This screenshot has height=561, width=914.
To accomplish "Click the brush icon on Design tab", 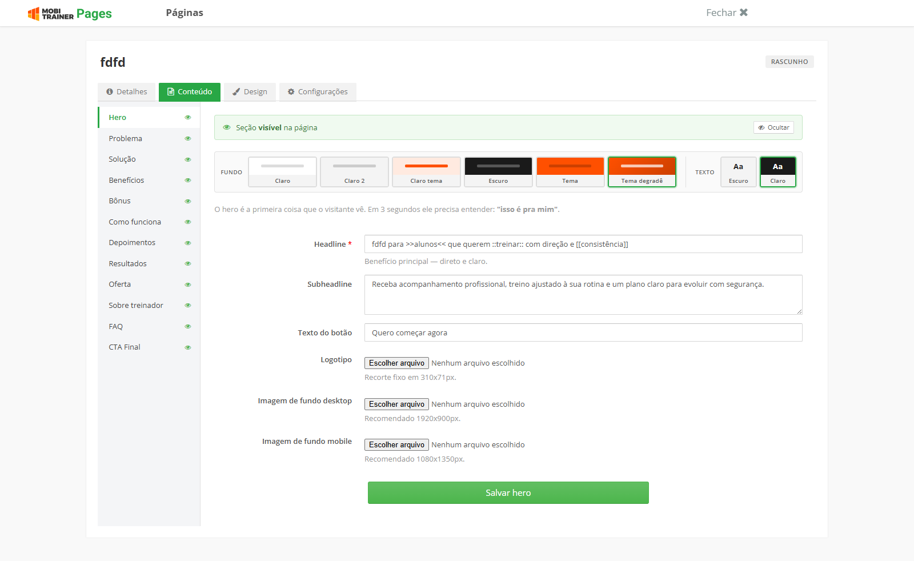I will pos(236,92).
